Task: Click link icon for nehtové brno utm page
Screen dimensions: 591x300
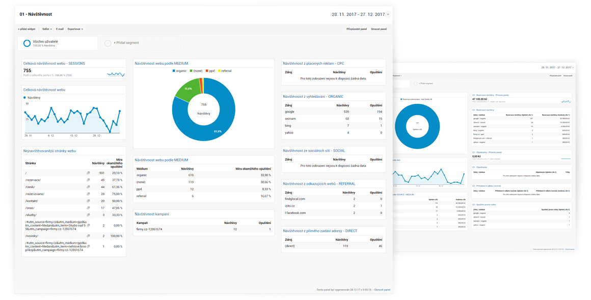Action: click(x=88, y=247)
